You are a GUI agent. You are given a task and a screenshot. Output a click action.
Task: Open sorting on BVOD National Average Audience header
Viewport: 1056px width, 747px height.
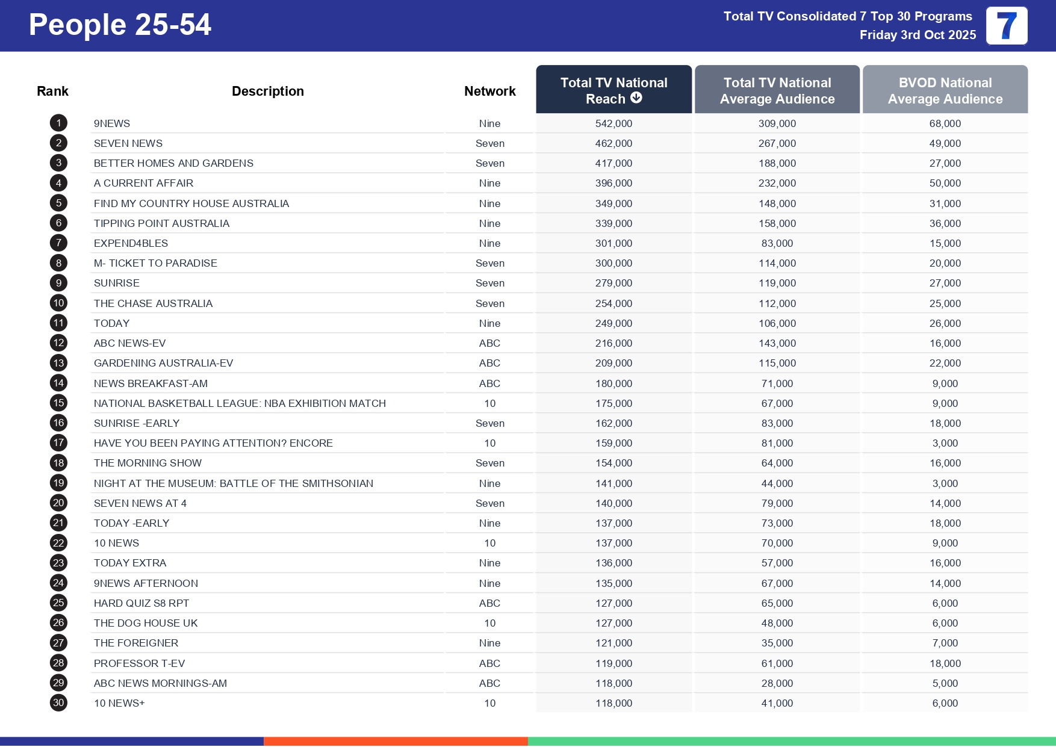point(945,90)
